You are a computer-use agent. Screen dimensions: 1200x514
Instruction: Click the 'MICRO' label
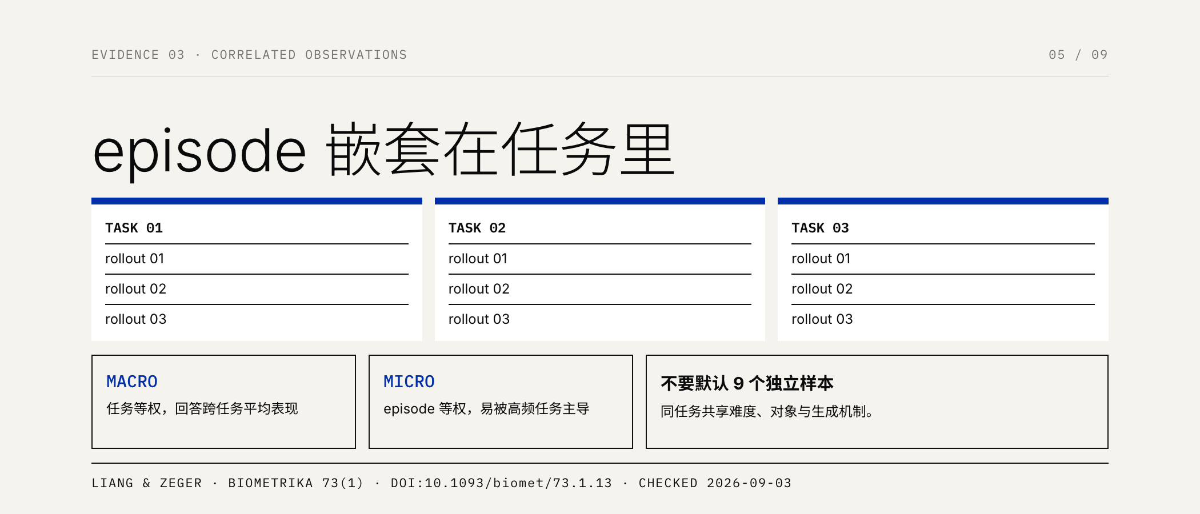click(x=409, y=382)
